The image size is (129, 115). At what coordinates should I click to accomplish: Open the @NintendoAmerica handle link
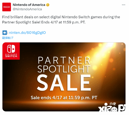(27, 9)
